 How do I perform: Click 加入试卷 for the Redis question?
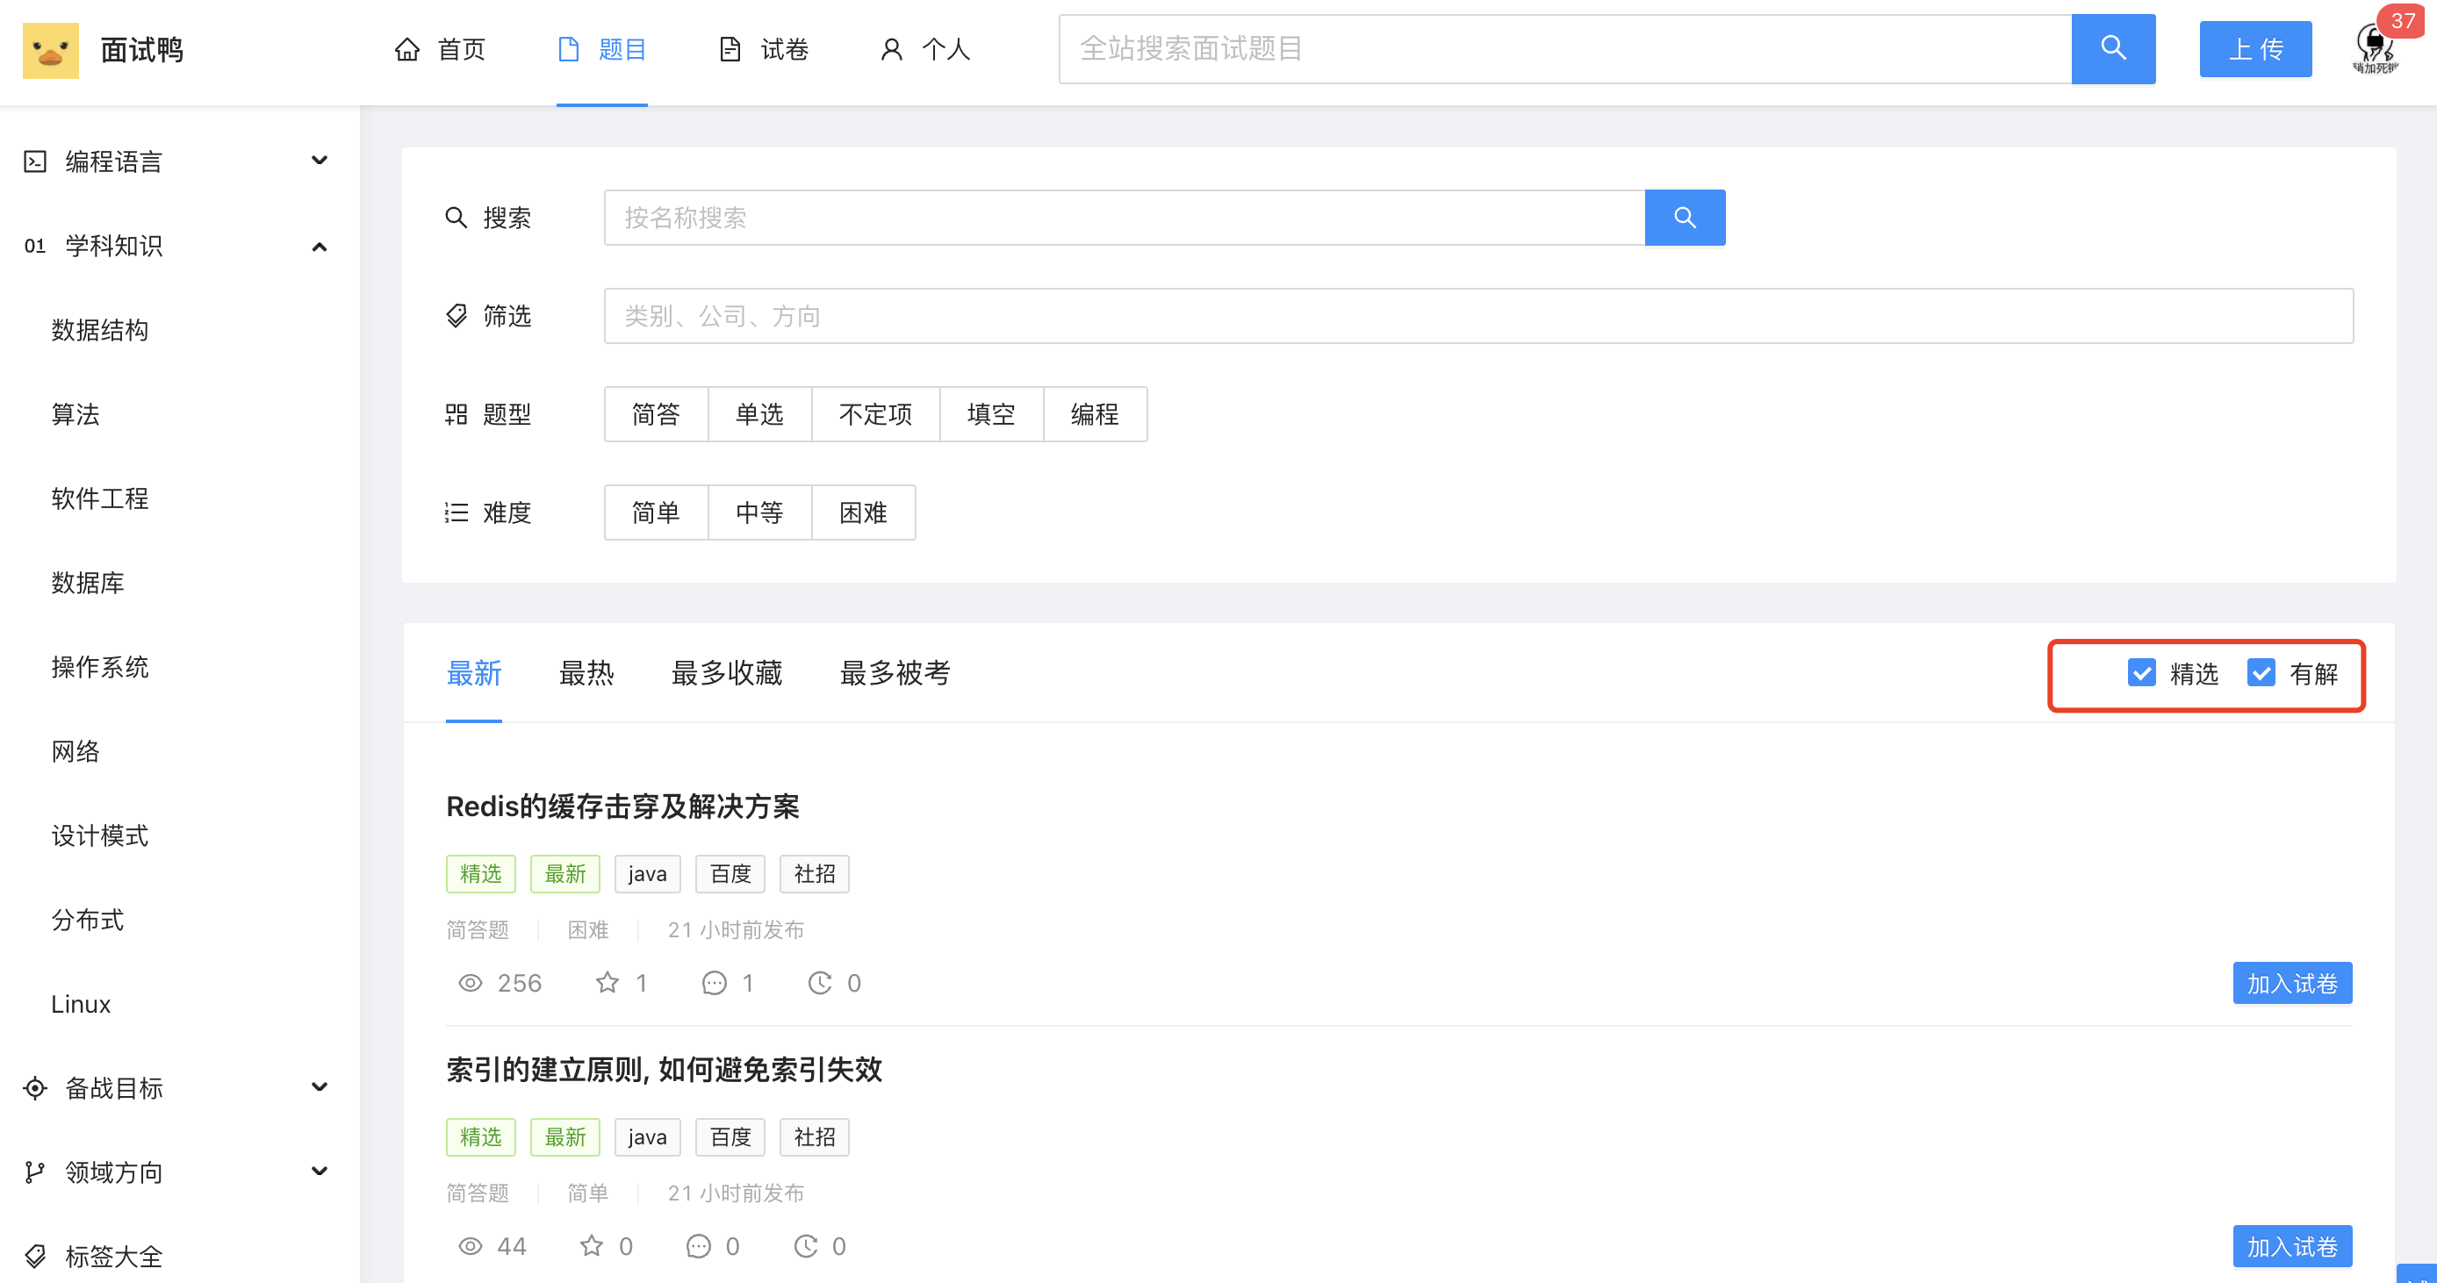2291,982
